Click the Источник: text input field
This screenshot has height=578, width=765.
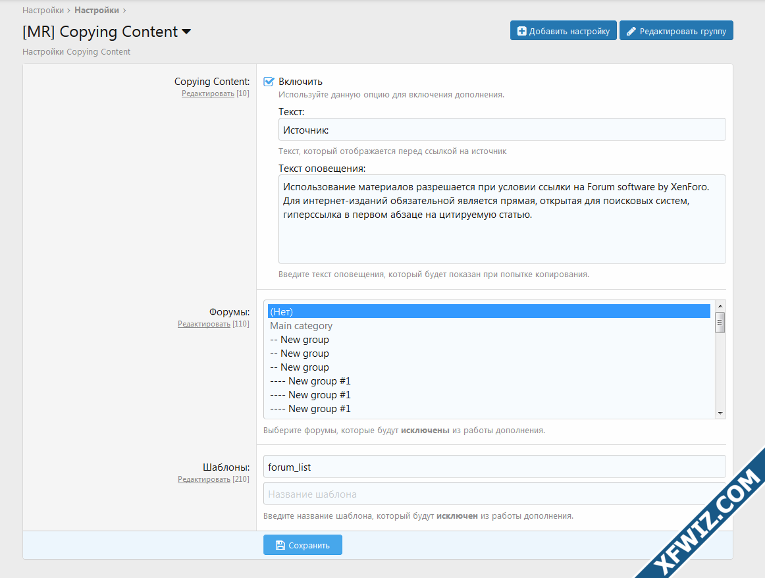502,130
